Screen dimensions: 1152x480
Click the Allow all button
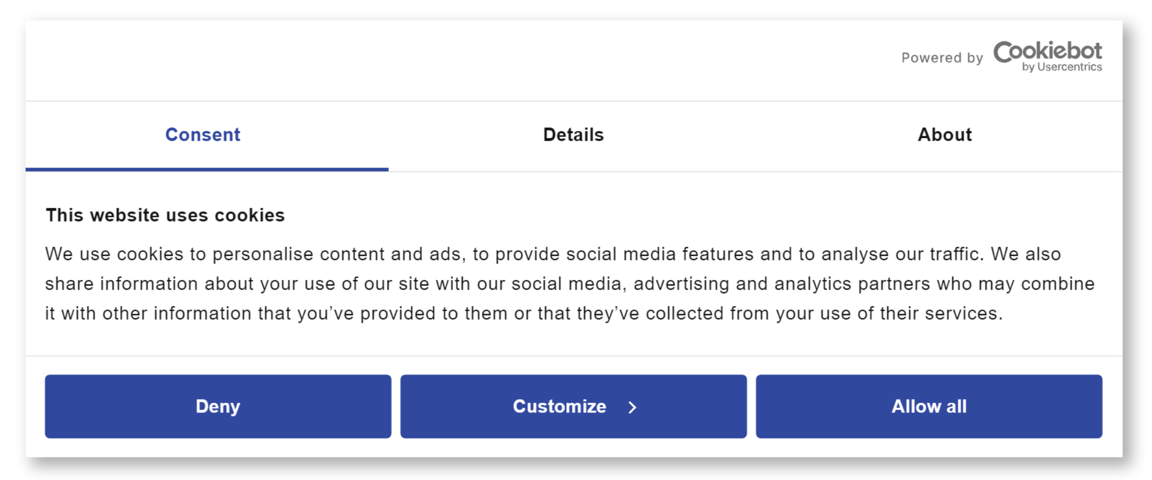pos(929,406)
